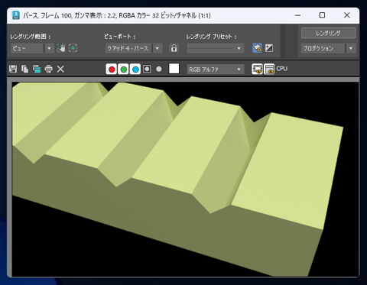Click the Clone Rendered Frame Window icon
Viewport: 367px width, 285px height.
pos(37,69)
